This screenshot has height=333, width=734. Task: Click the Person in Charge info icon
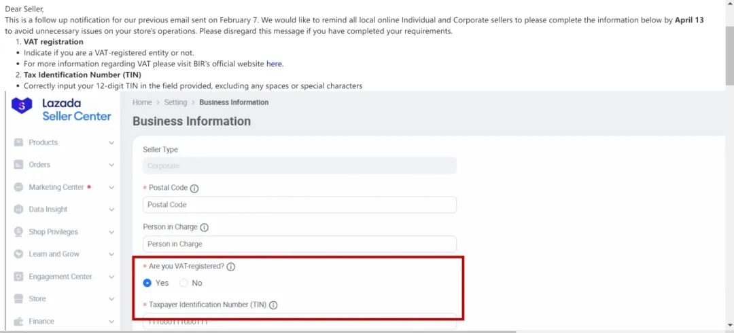tap(204, 228)
